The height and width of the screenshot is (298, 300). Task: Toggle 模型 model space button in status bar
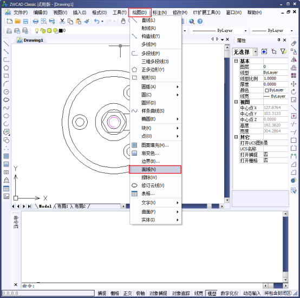click(x=212, y=293)
